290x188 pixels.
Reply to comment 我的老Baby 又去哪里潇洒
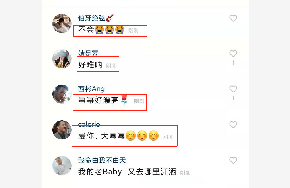(x=127, y=172)
